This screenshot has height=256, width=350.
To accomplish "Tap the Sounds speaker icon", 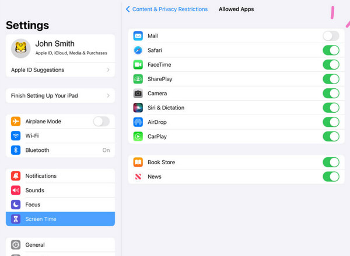I will tap(16, 191).
